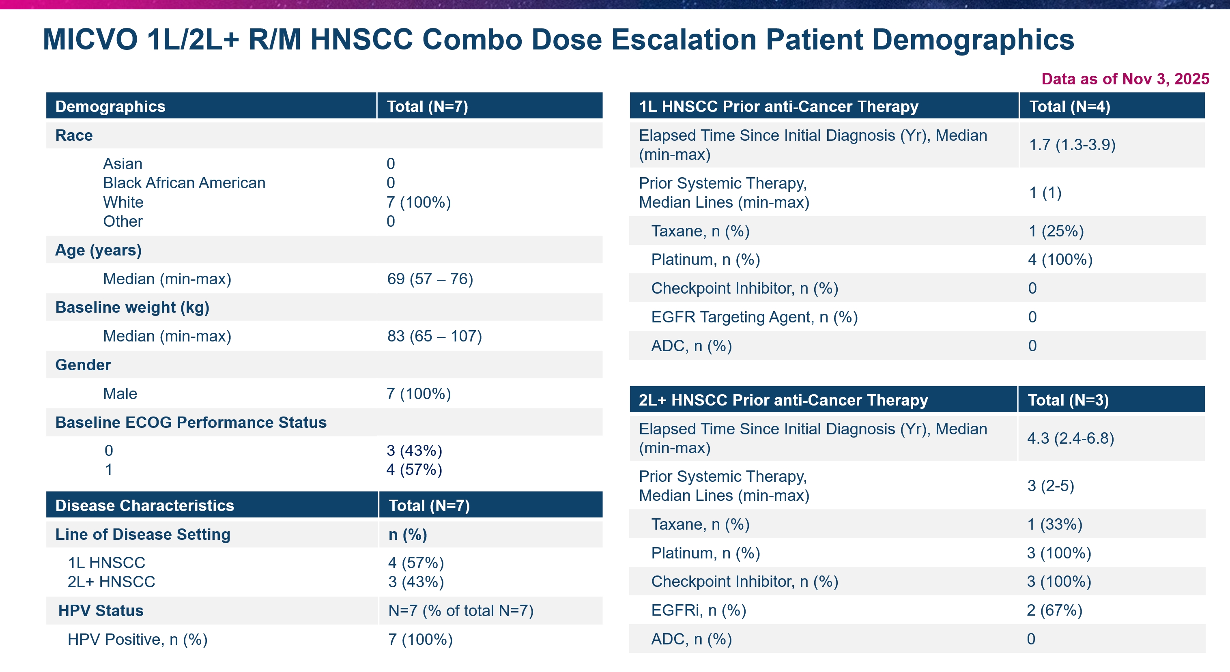Click the 'HPV Positive, n (%)' label
Viewport: 1230px width, 672px height.
(x=138, y=639)
